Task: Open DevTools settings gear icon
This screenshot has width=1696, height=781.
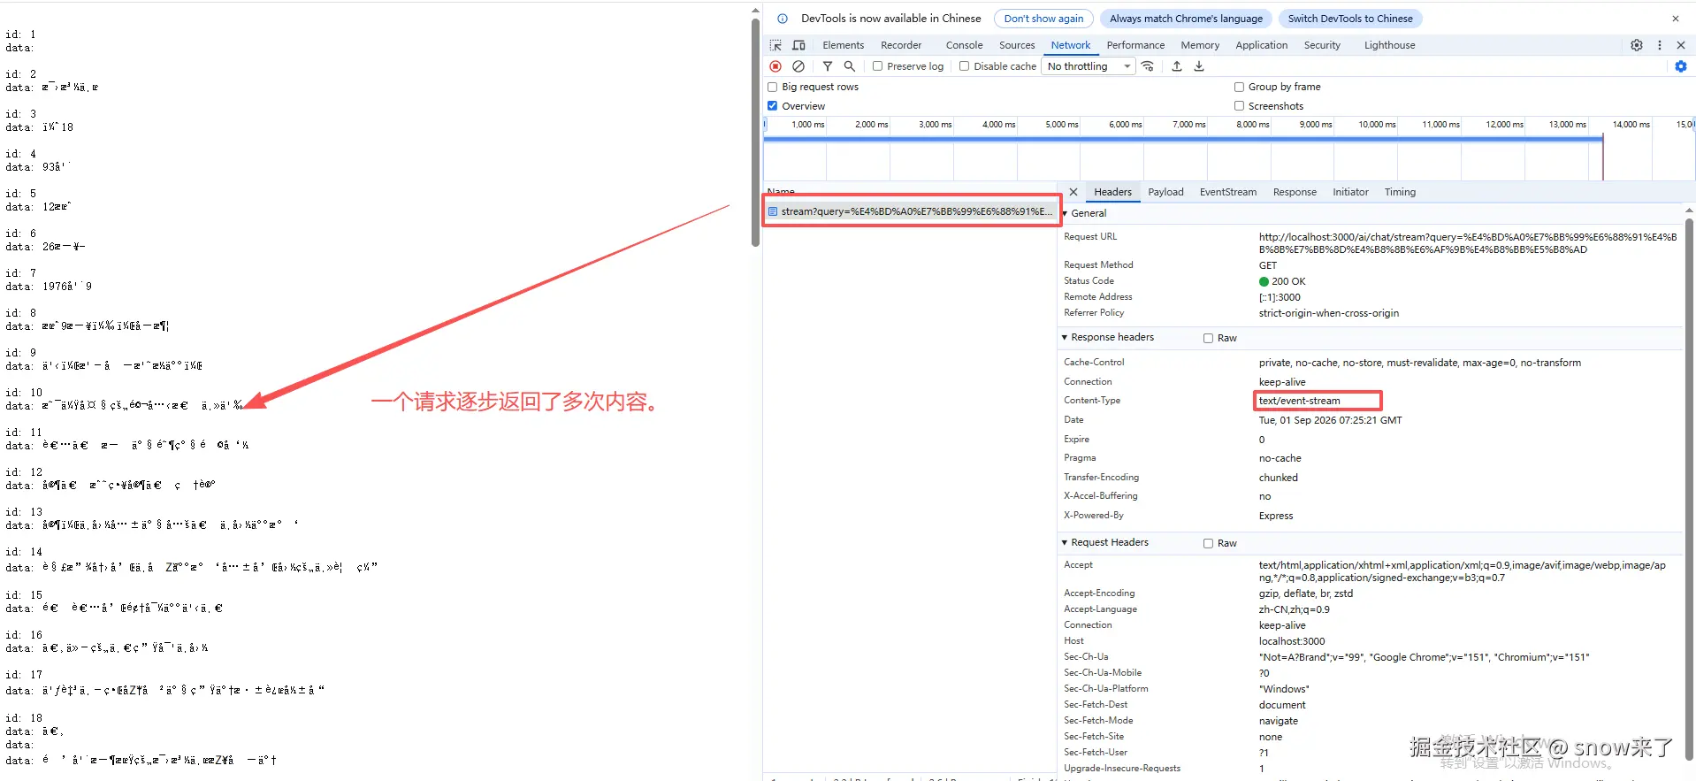Action: click(1637, 45)
